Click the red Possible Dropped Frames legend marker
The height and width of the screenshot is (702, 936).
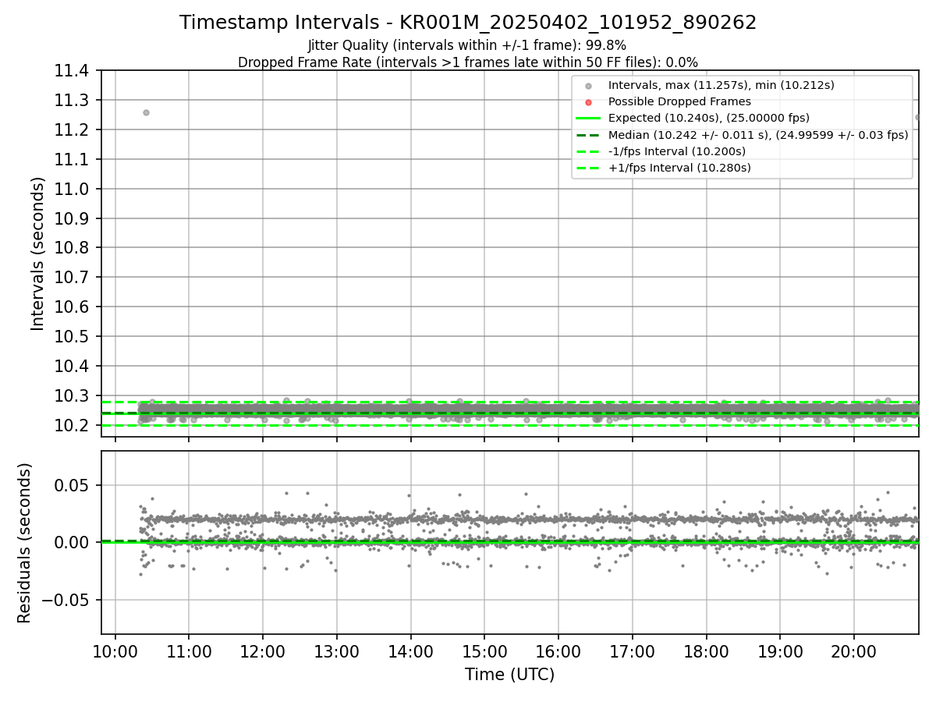point(589,101)
